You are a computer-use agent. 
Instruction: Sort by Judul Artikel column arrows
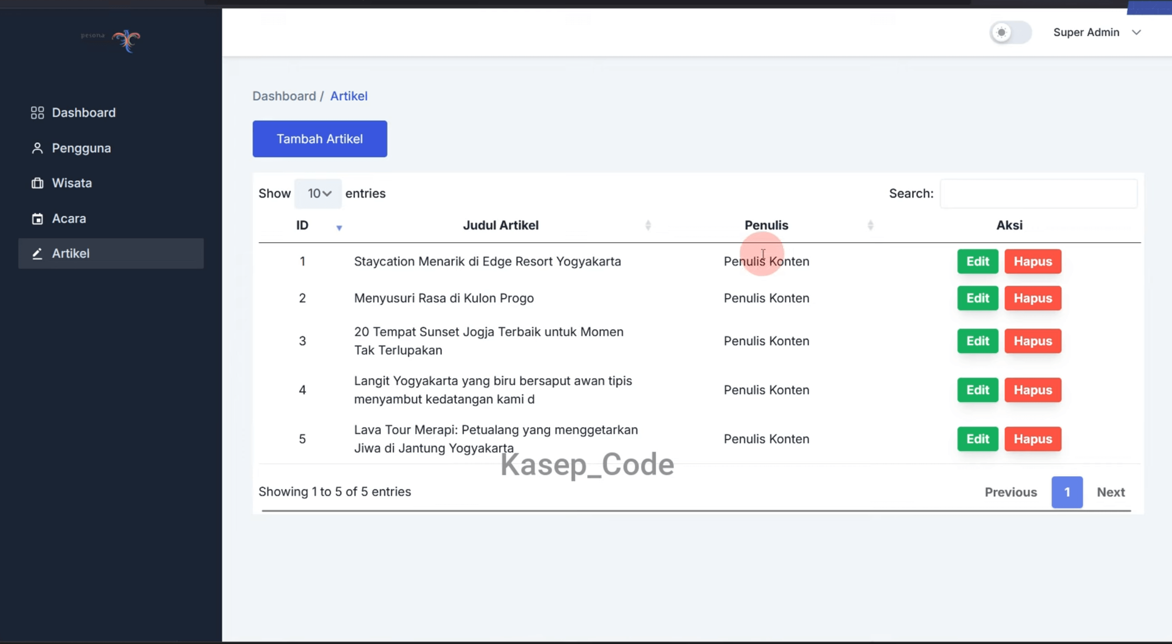(648, 225)
